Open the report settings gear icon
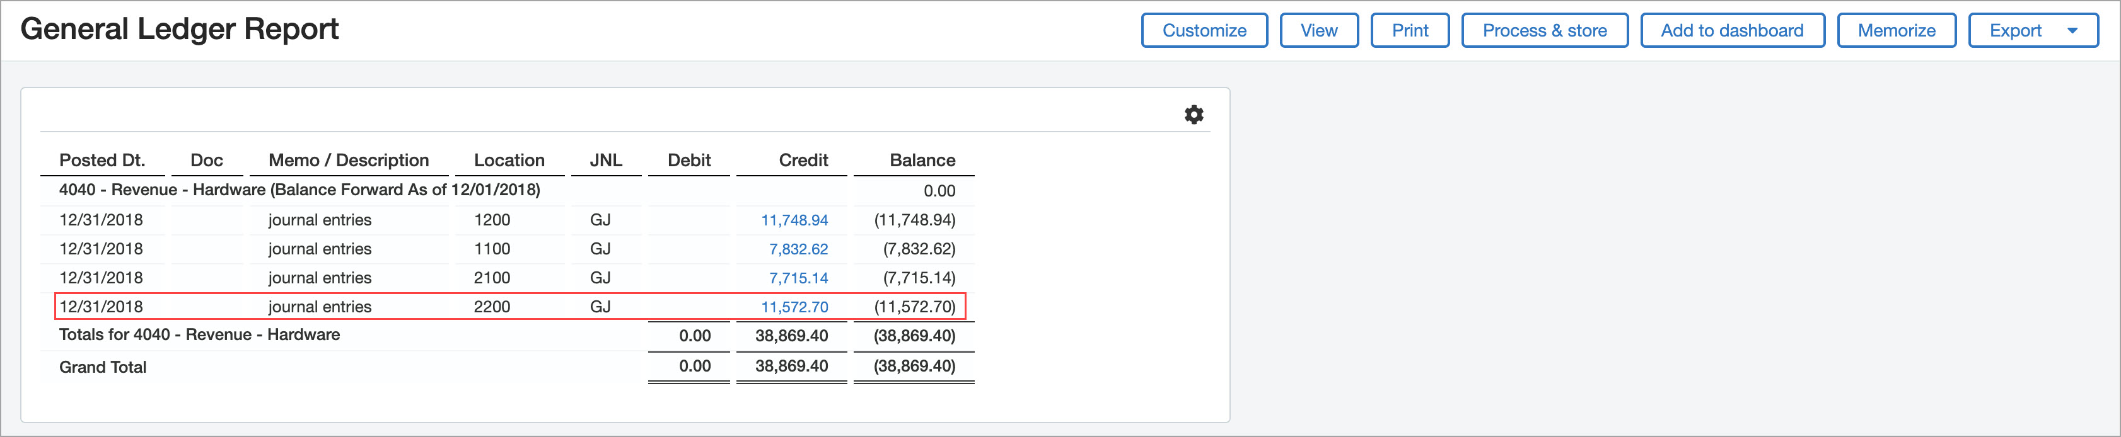The width and height of the screenshot is (2121, 437). click(1194, 115)
